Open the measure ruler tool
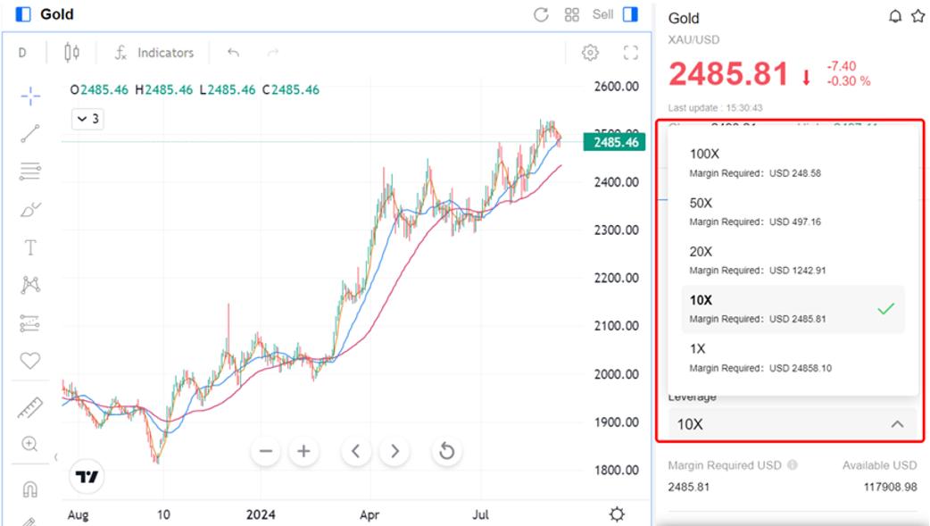This screenshot has height=526, width=930. pyautogui.click(x=30, y=408)
